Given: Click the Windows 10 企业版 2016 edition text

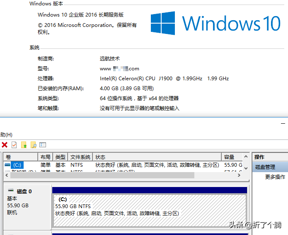Looking at the screenshot, I should [x=81, y=14].
